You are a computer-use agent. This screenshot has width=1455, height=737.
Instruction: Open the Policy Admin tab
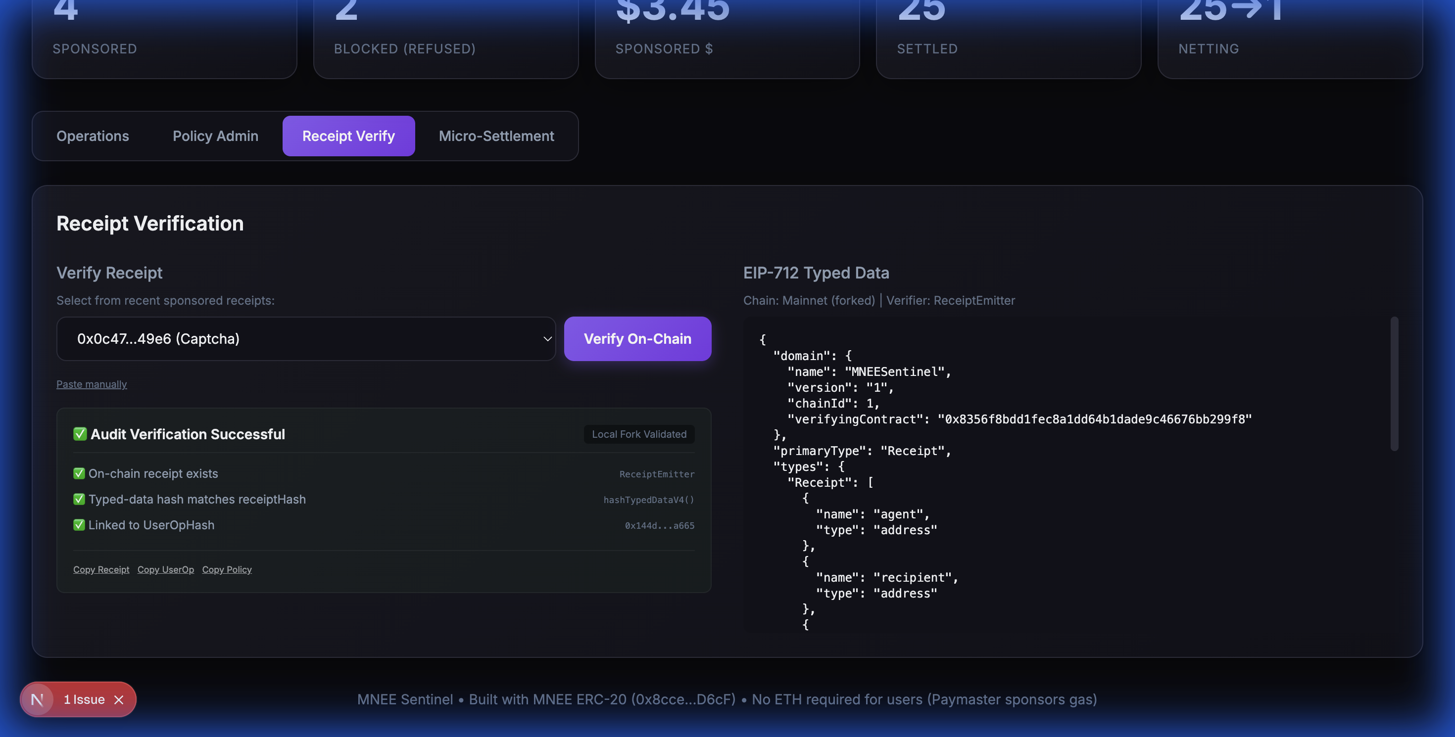(x=215, y=136)
